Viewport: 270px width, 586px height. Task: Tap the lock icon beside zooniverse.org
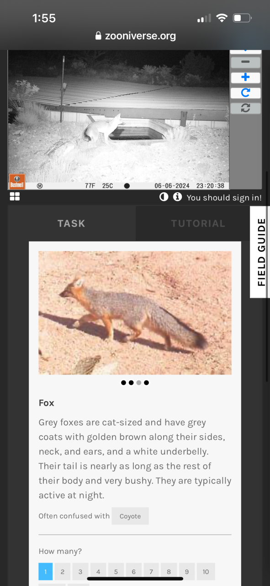[x=98, y=36]
